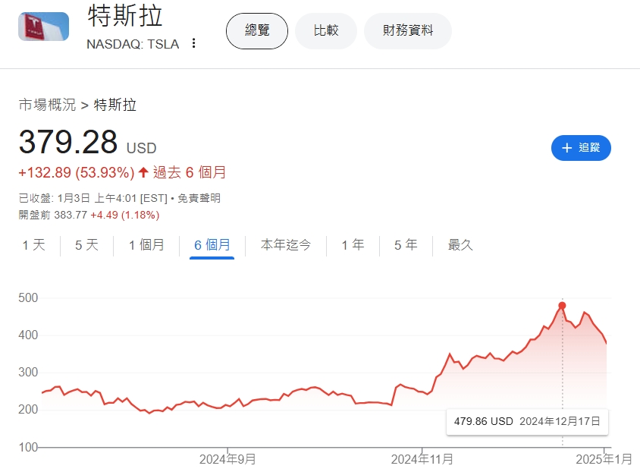
Task: Click the Tesla logo thumbnail
Action: click(43, 27)
